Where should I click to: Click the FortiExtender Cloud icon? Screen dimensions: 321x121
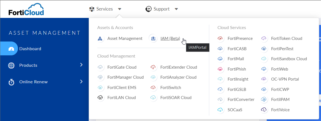point(153,67)
